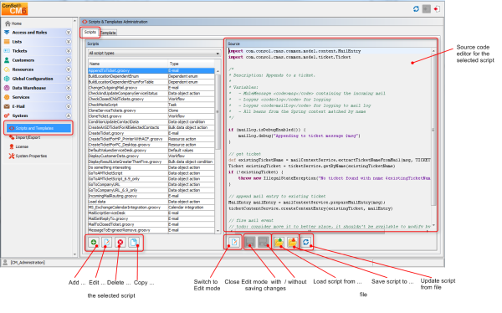Screen dimensions: 502x313
Task: Select the Scripts tab
Action: 90,32
